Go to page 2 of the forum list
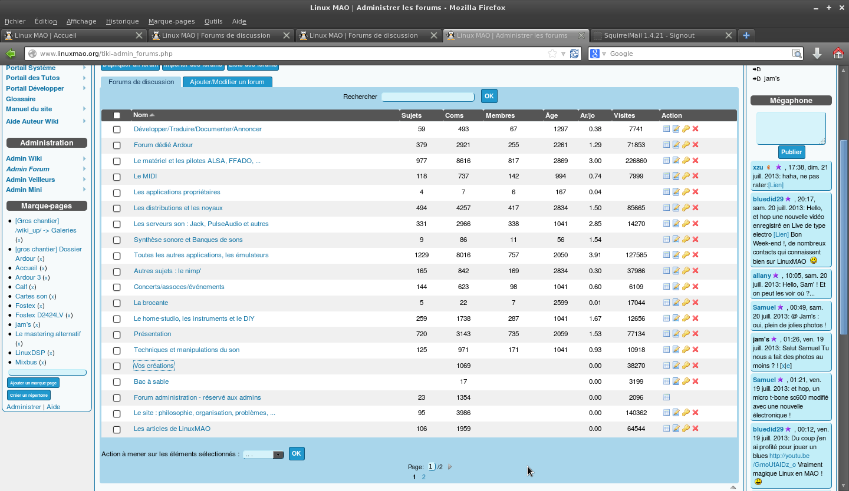 point(423,477)
